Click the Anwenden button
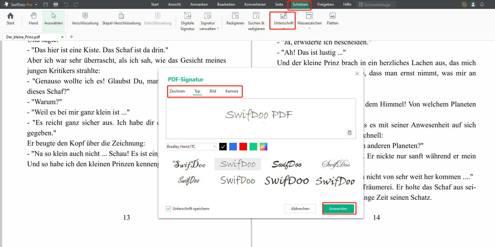The width and height of the screenshot is (495, 247). (338, 209)
